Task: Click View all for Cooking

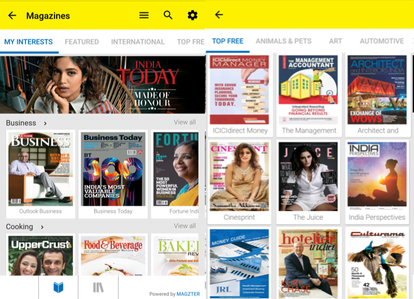Action: 185,226
